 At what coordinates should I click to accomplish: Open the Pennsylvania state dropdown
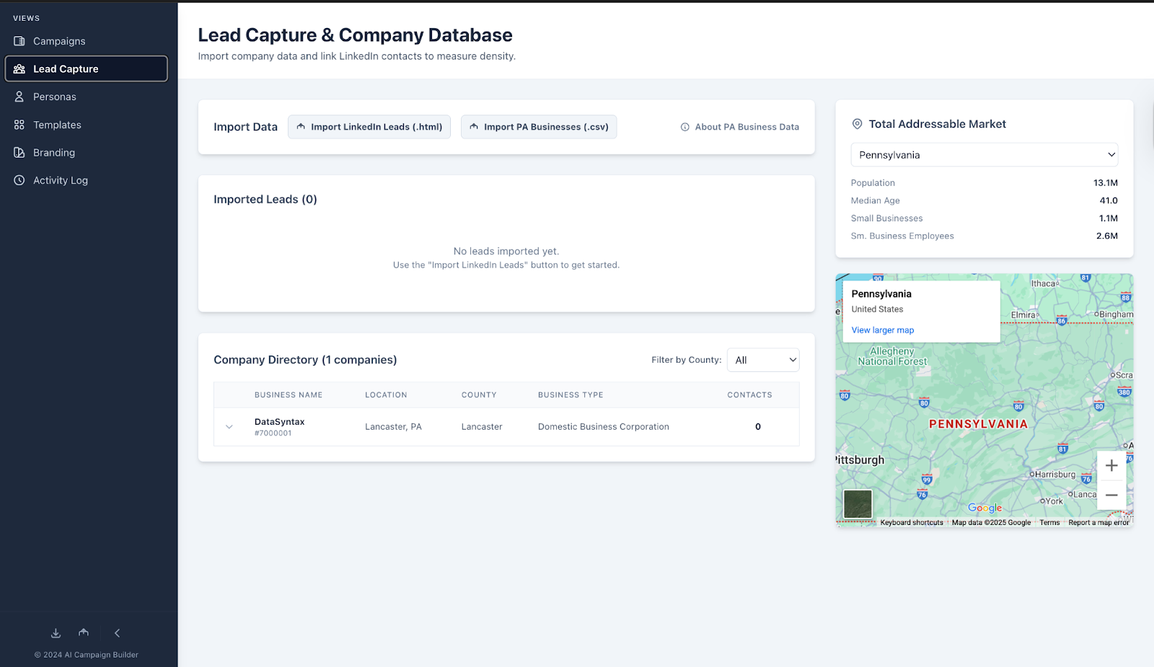coord(984,155)
